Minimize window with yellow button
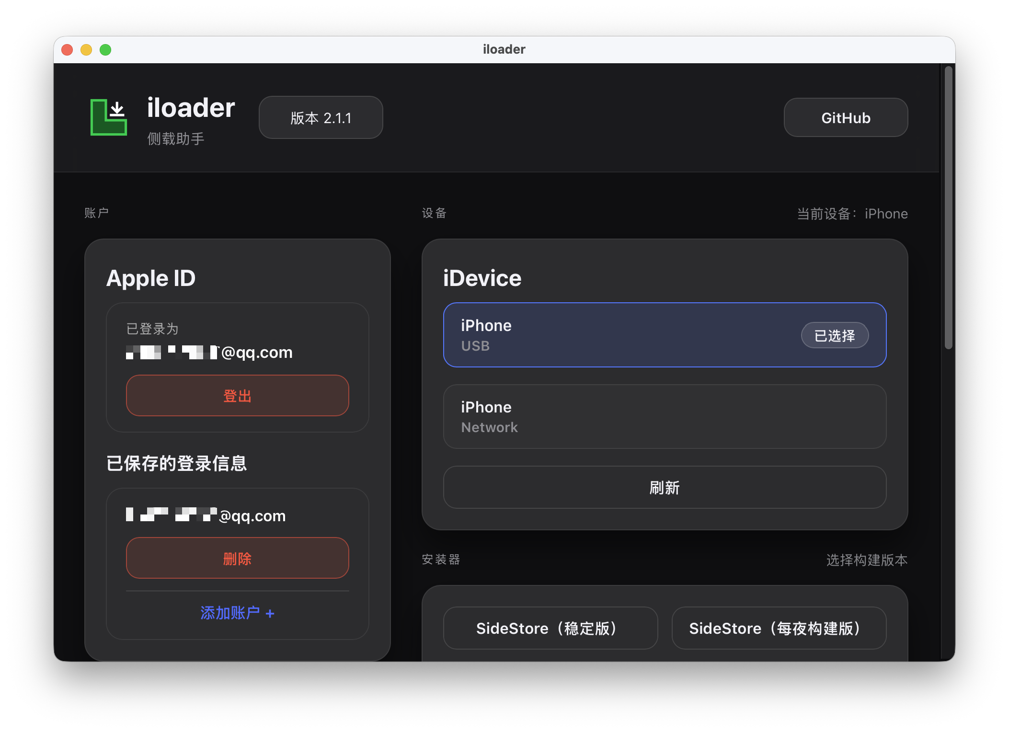This screenshot has width=1009, height=732. pyautogui.click(x=86, y=50)
